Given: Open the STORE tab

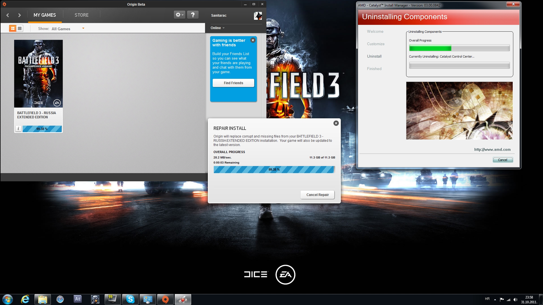Looking at the screenshot, I should coord(81,15).
